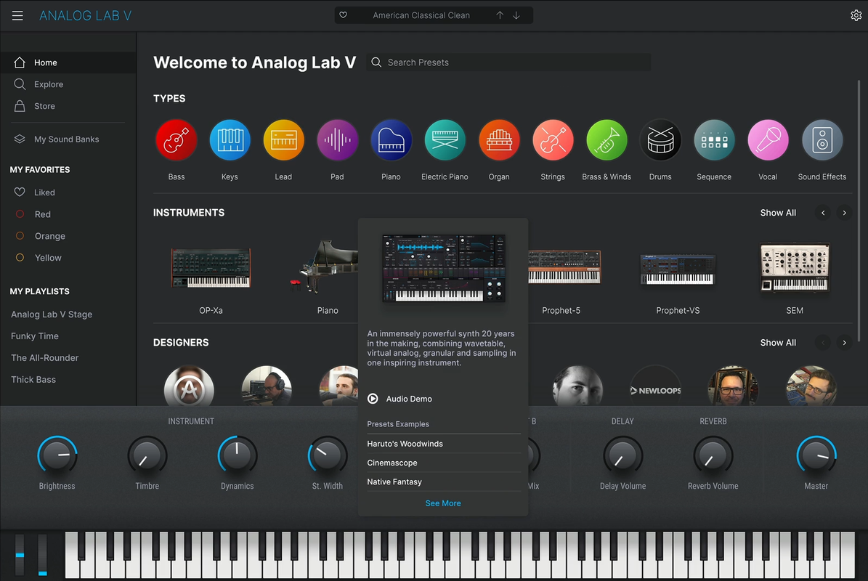Click the Master volume knob

[x=816, y=455]
